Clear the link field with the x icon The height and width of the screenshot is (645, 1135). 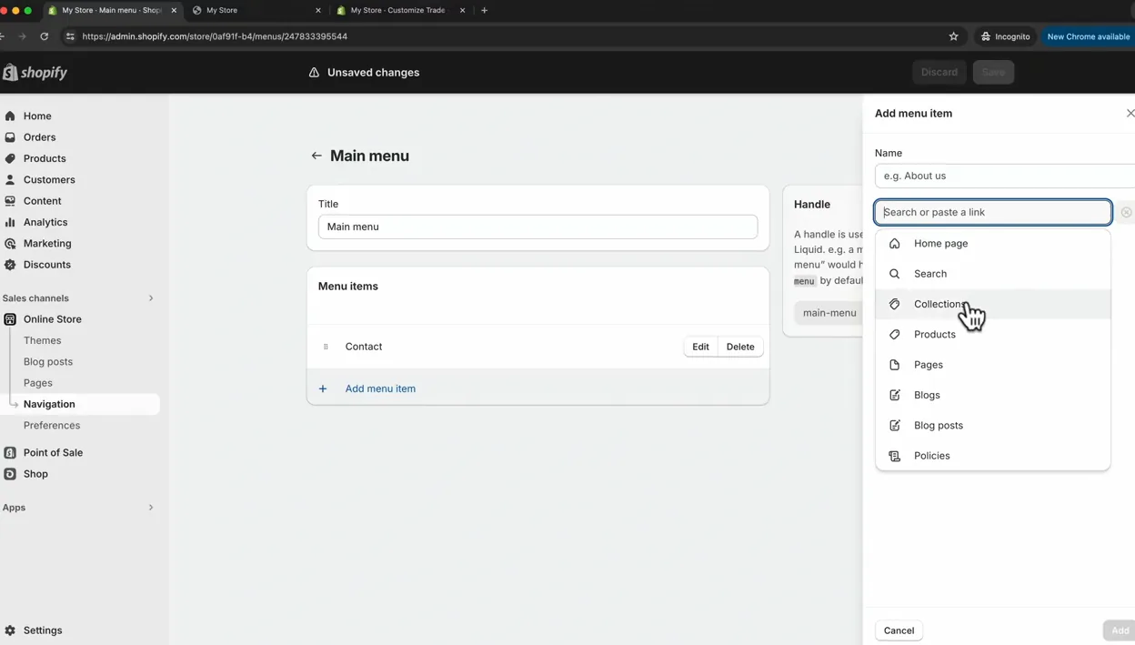pos(1126,212)
